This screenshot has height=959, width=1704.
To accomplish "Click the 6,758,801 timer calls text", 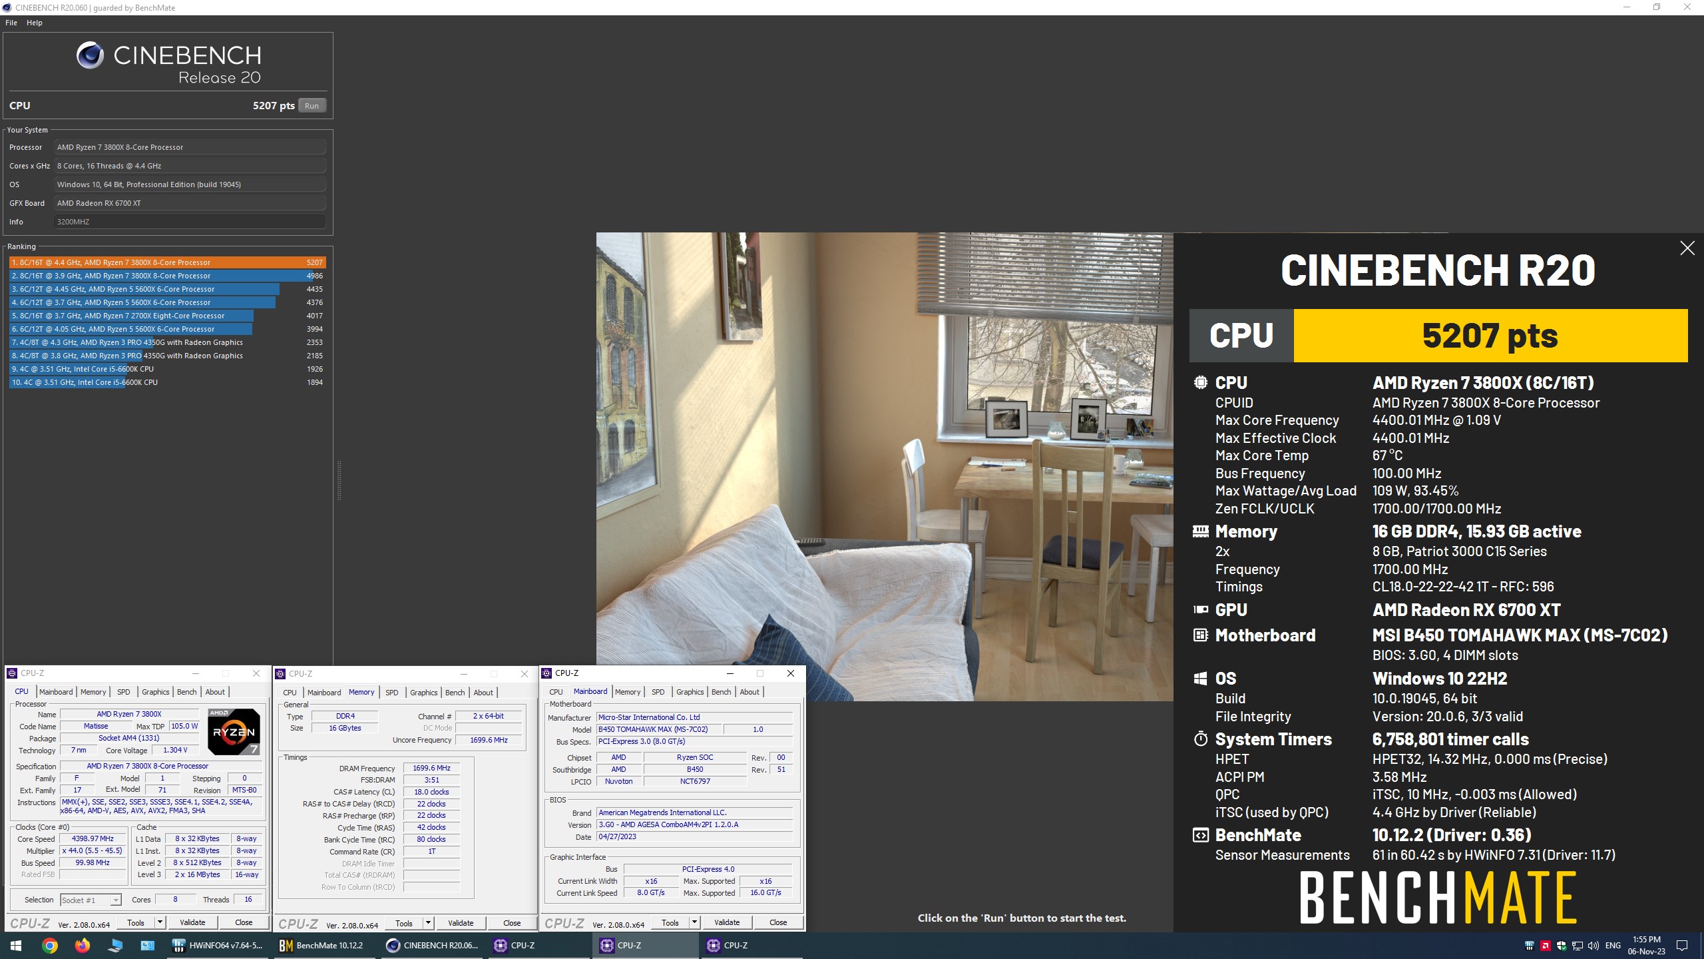I will tap(1450, 739).
